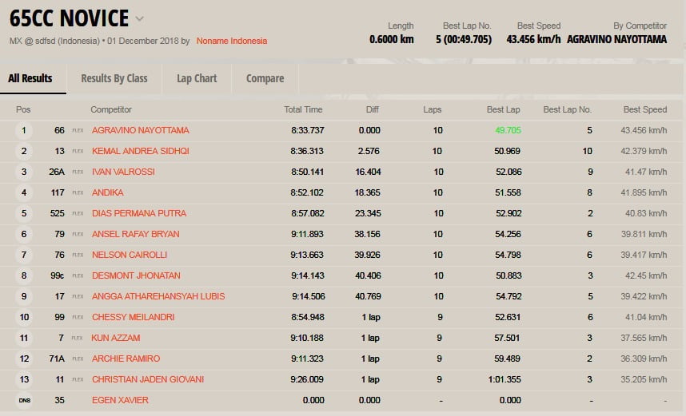Click the position 13 badge icon
Image resolution: width=686 pixels, height=416 pixels.
point(24,379)
